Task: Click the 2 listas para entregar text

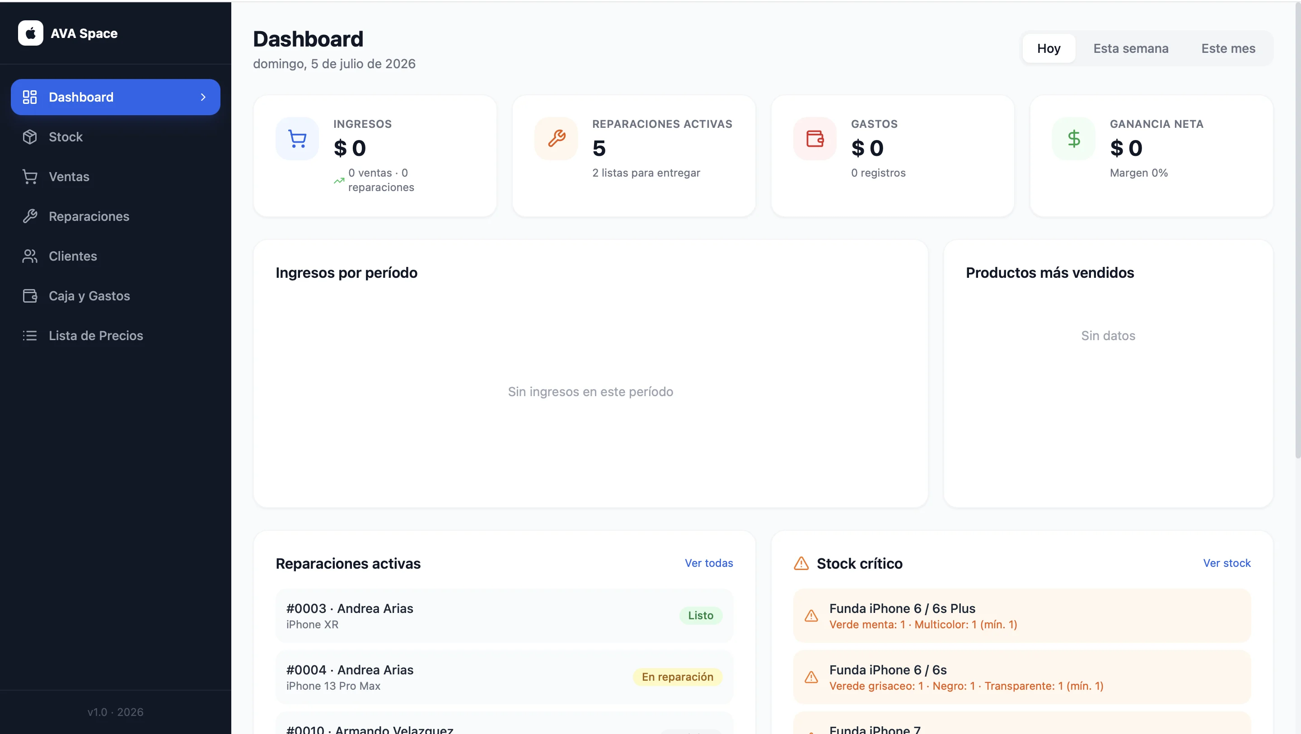Action: coord(646,173)
